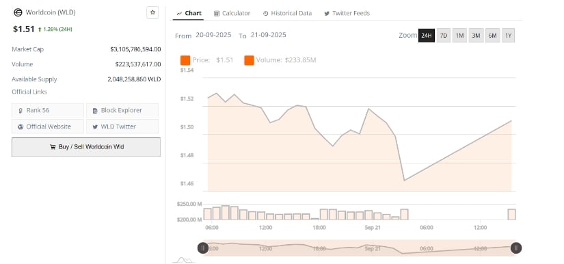This screenshot has width=564, height=264.
Task: Click the document icon beside Block Explorer
Action: (x=95, y=111)
